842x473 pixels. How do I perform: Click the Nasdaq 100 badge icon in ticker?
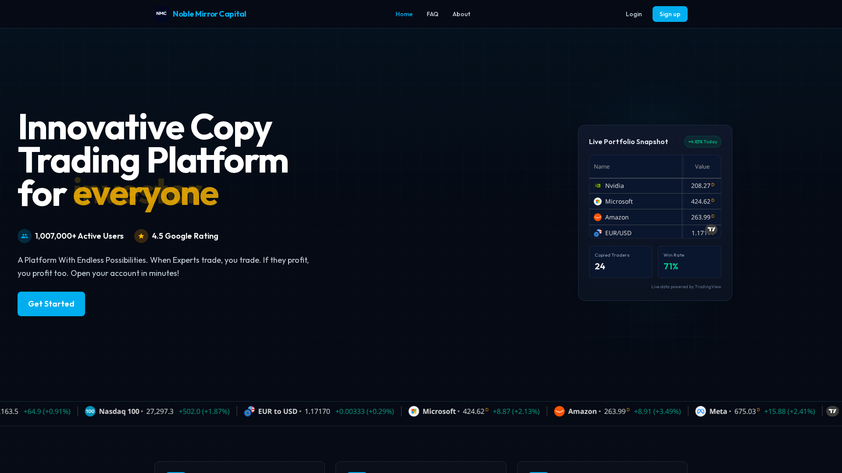coord(90,411)
